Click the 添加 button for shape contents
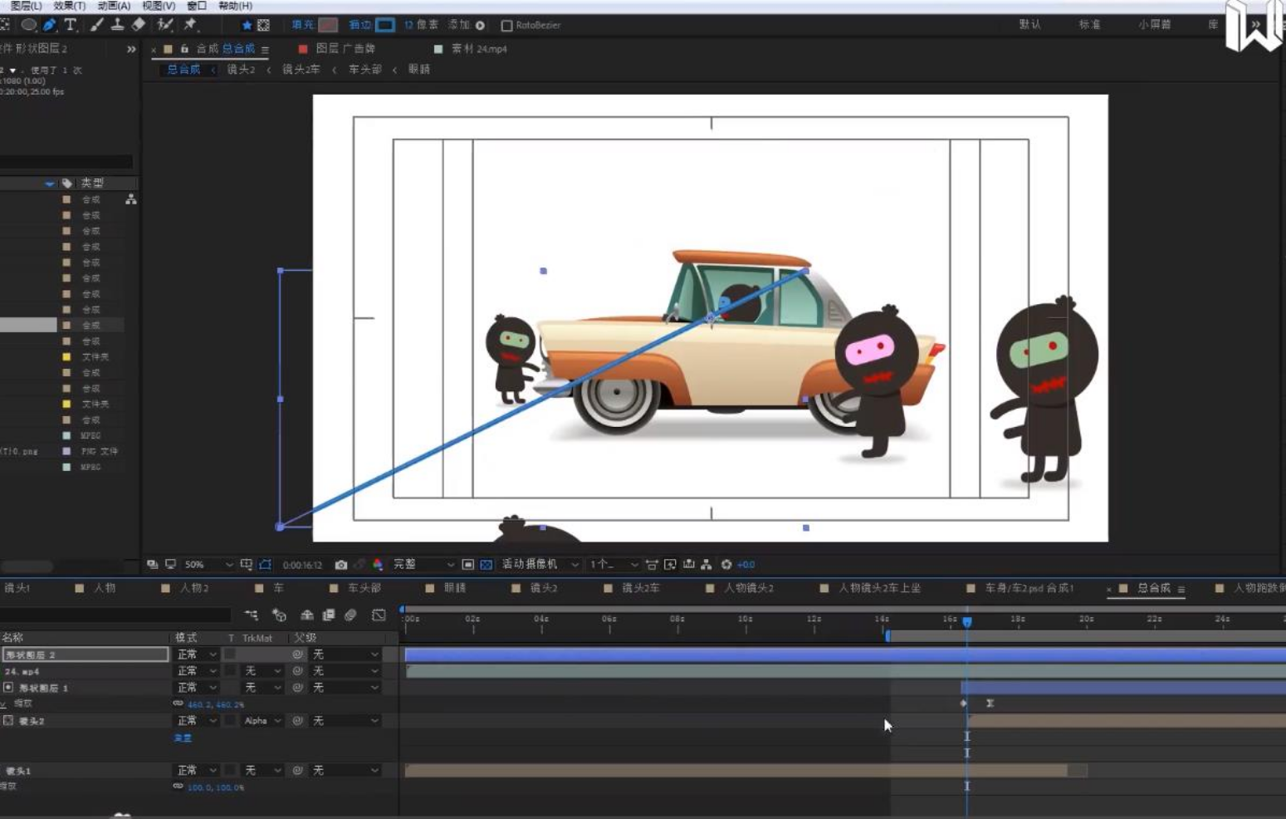 pos(480,26)
